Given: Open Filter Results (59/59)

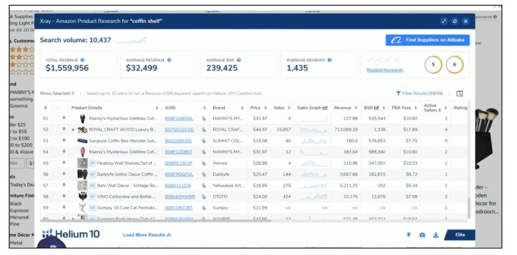Looking at the screenshot, I should pos(420,93).
